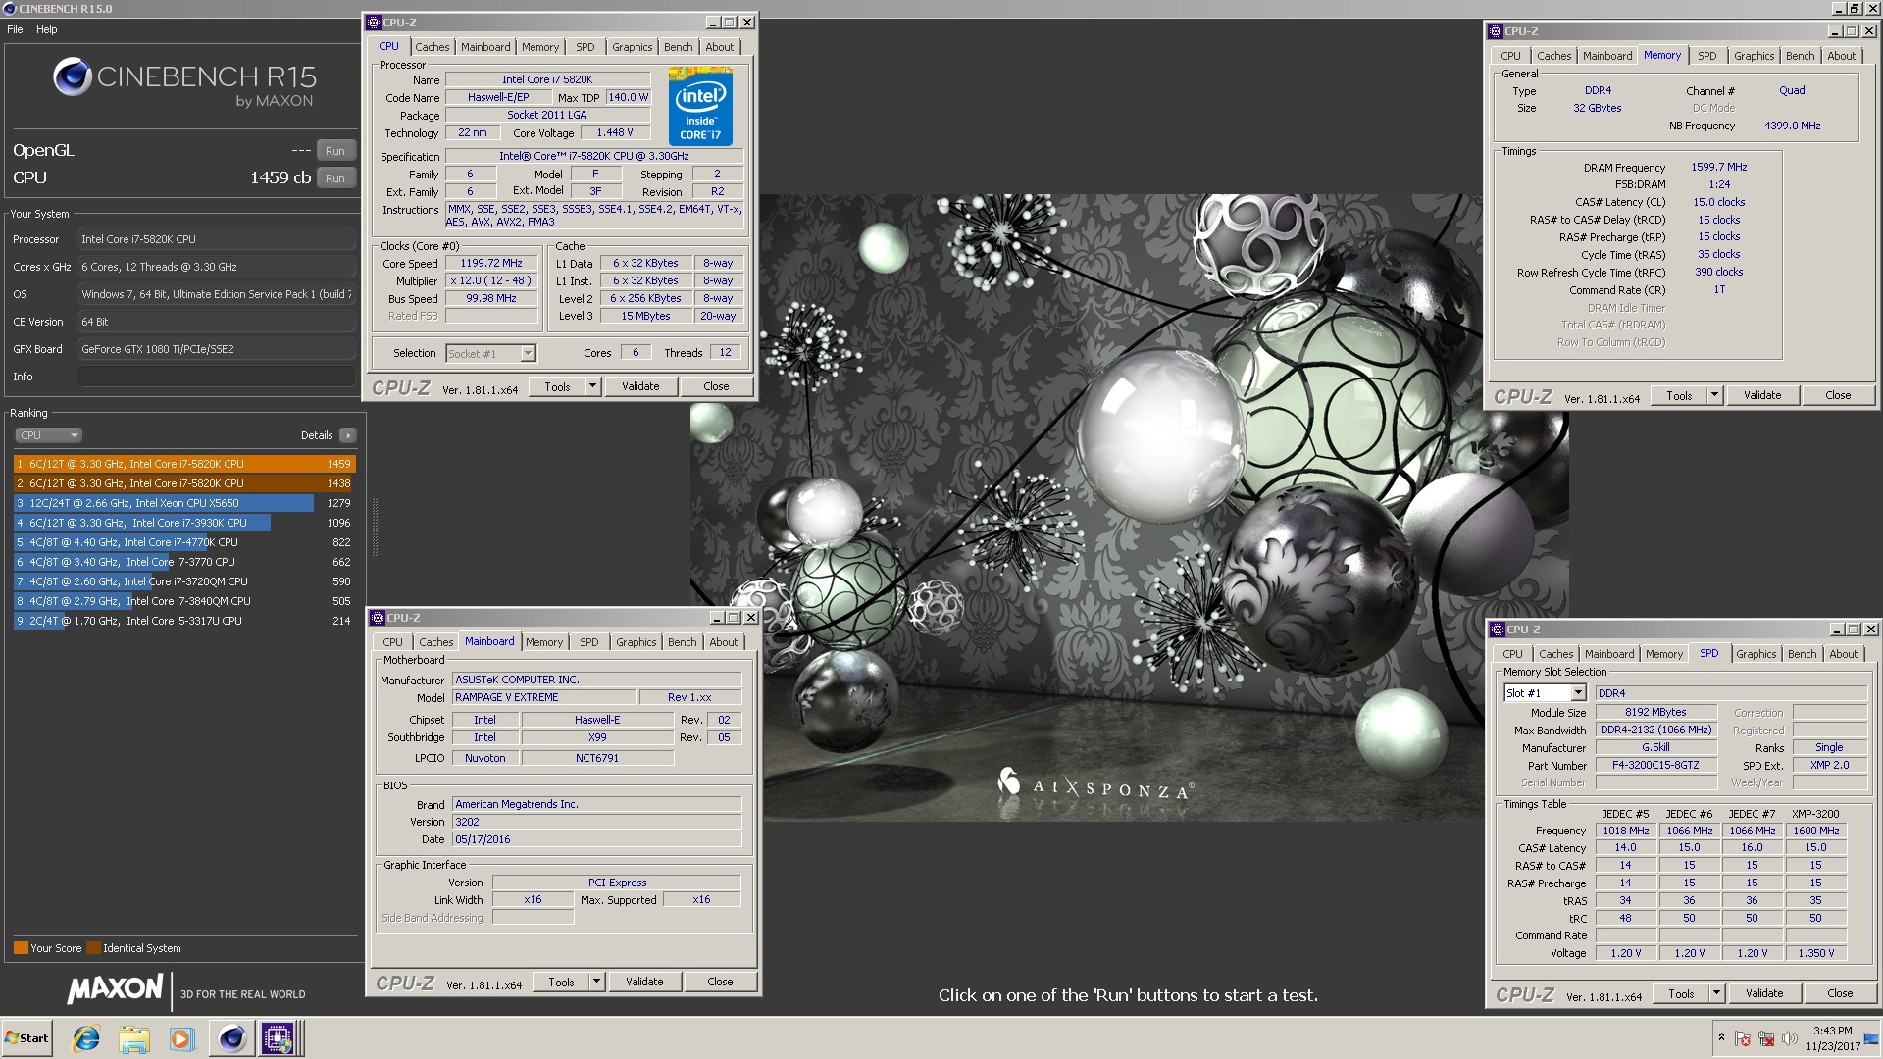Click the XMP-3200 voltage 1.350 V cell

(1815, 953)
